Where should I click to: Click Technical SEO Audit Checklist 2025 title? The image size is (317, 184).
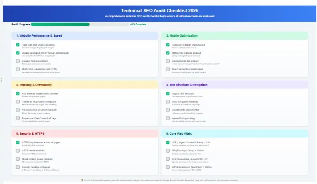pyautogui.click(x=160, y=10)
